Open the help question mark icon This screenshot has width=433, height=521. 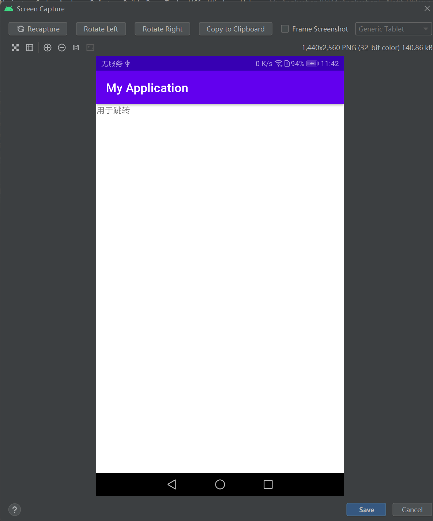click(15, 510)
